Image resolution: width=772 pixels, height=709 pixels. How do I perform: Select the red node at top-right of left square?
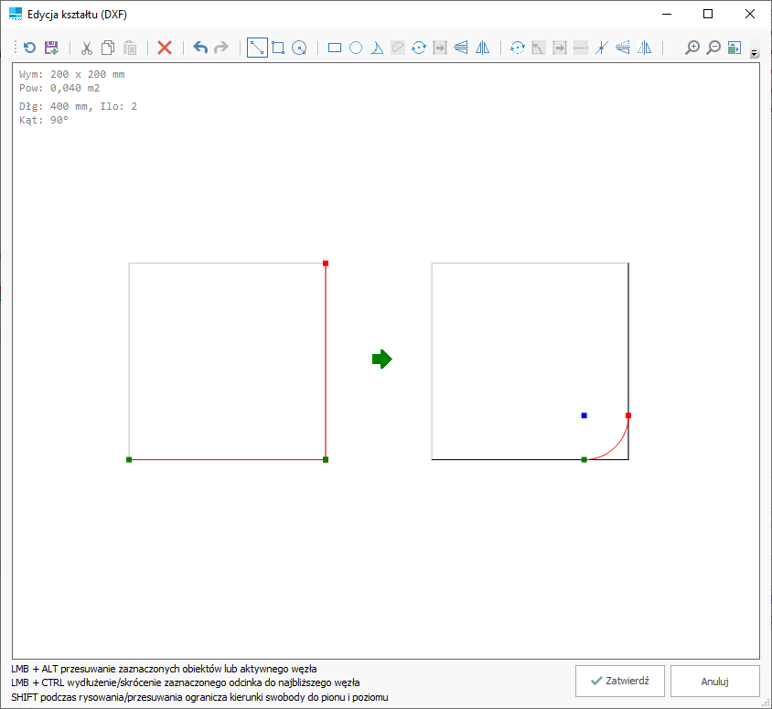pos(326,263)
